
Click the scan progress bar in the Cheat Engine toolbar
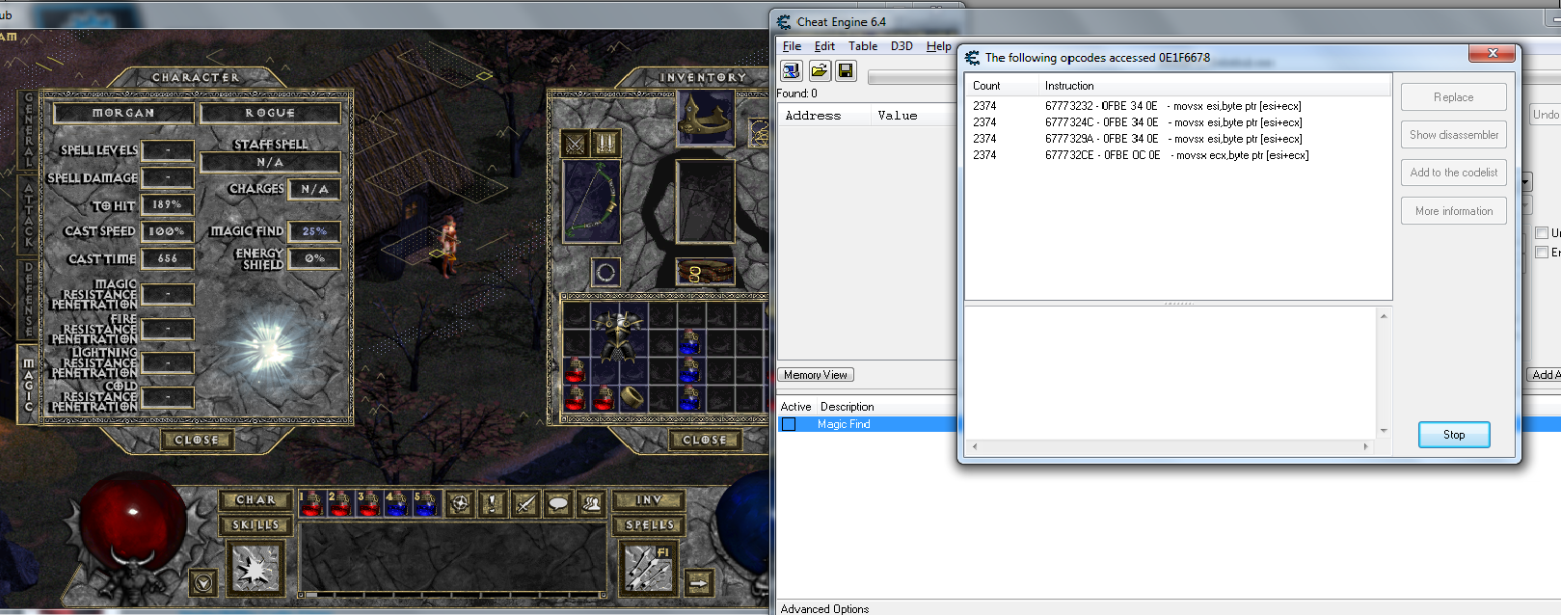click(x=911, y=76)
